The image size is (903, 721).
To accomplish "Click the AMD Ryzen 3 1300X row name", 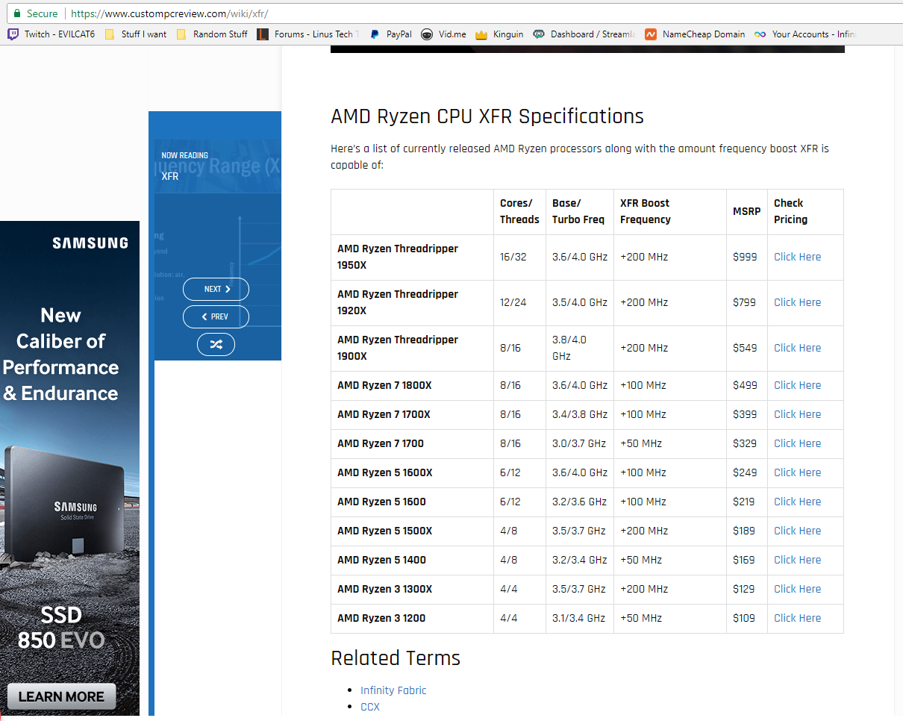I will click(385, 589).
